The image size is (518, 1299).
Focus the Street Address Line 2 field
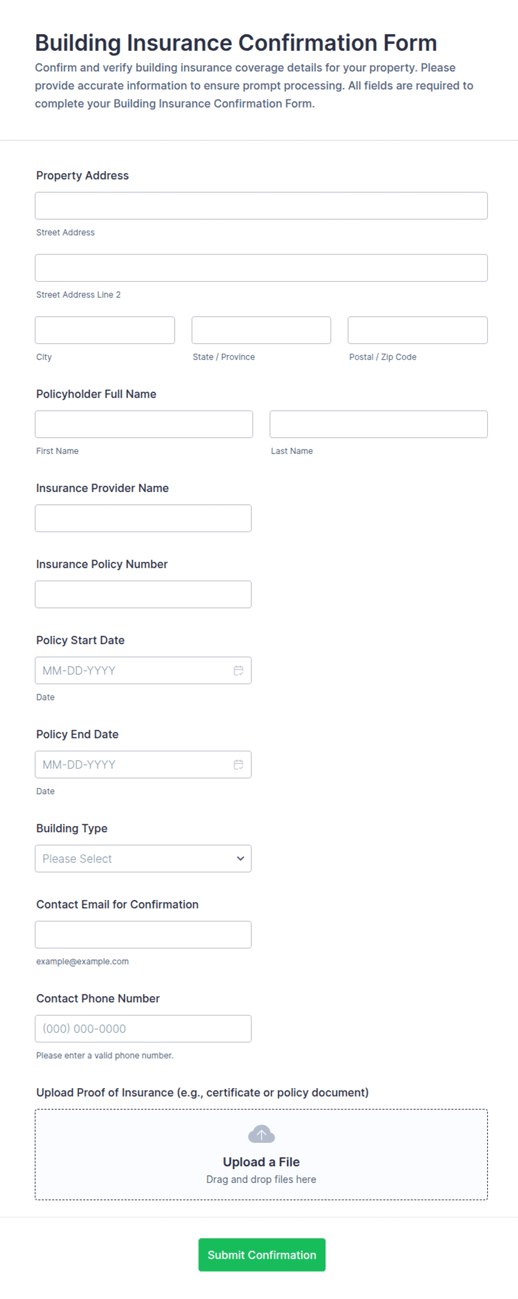tap(261, 268)
